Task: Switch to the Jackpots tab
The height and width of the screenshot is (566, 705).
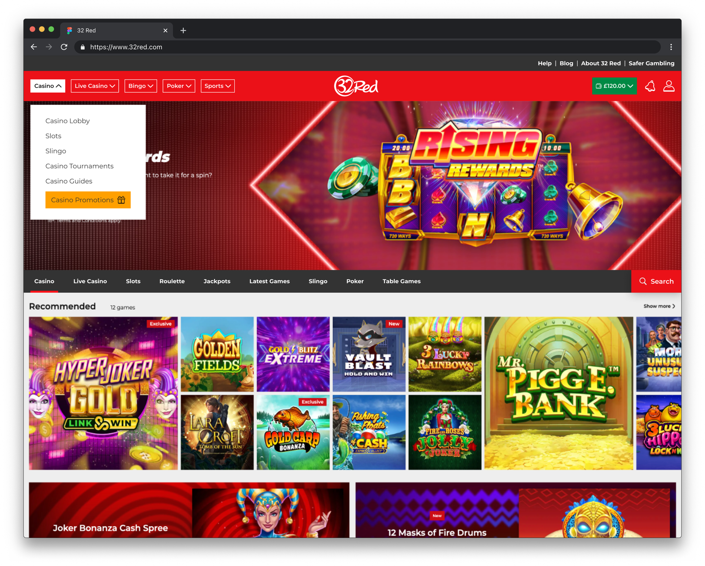Action: coord(217,281)
